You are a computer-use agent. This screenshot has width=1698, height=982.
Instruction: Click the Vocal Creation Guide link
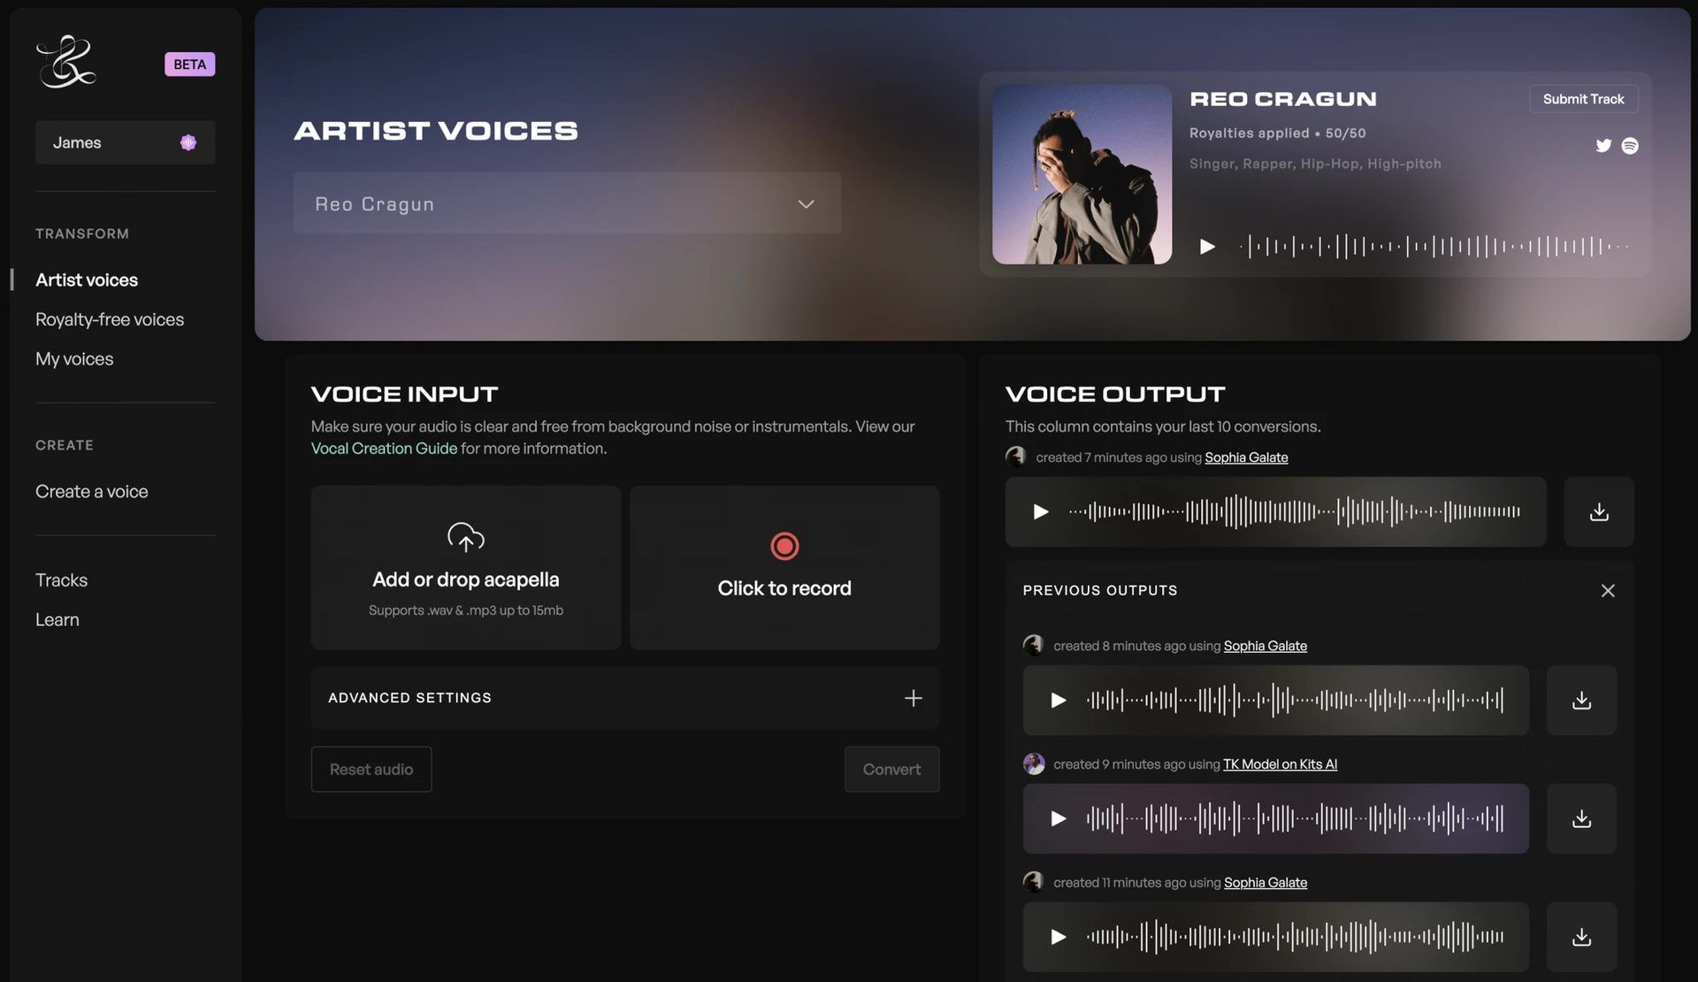click(383, 449)
